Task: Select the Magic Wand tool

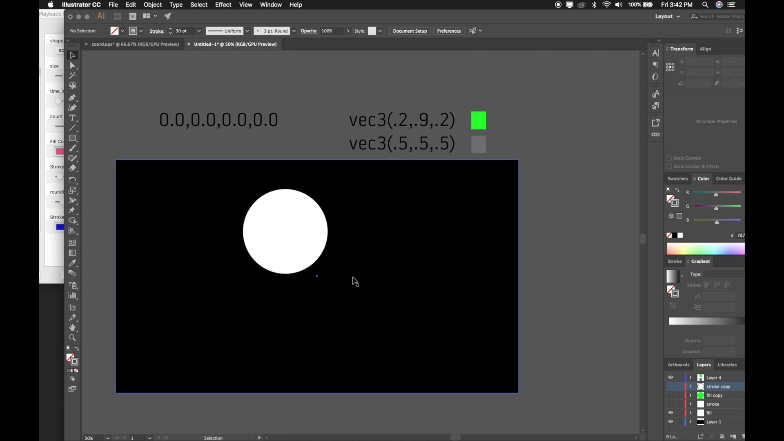Action: click(x=72, y=76)
